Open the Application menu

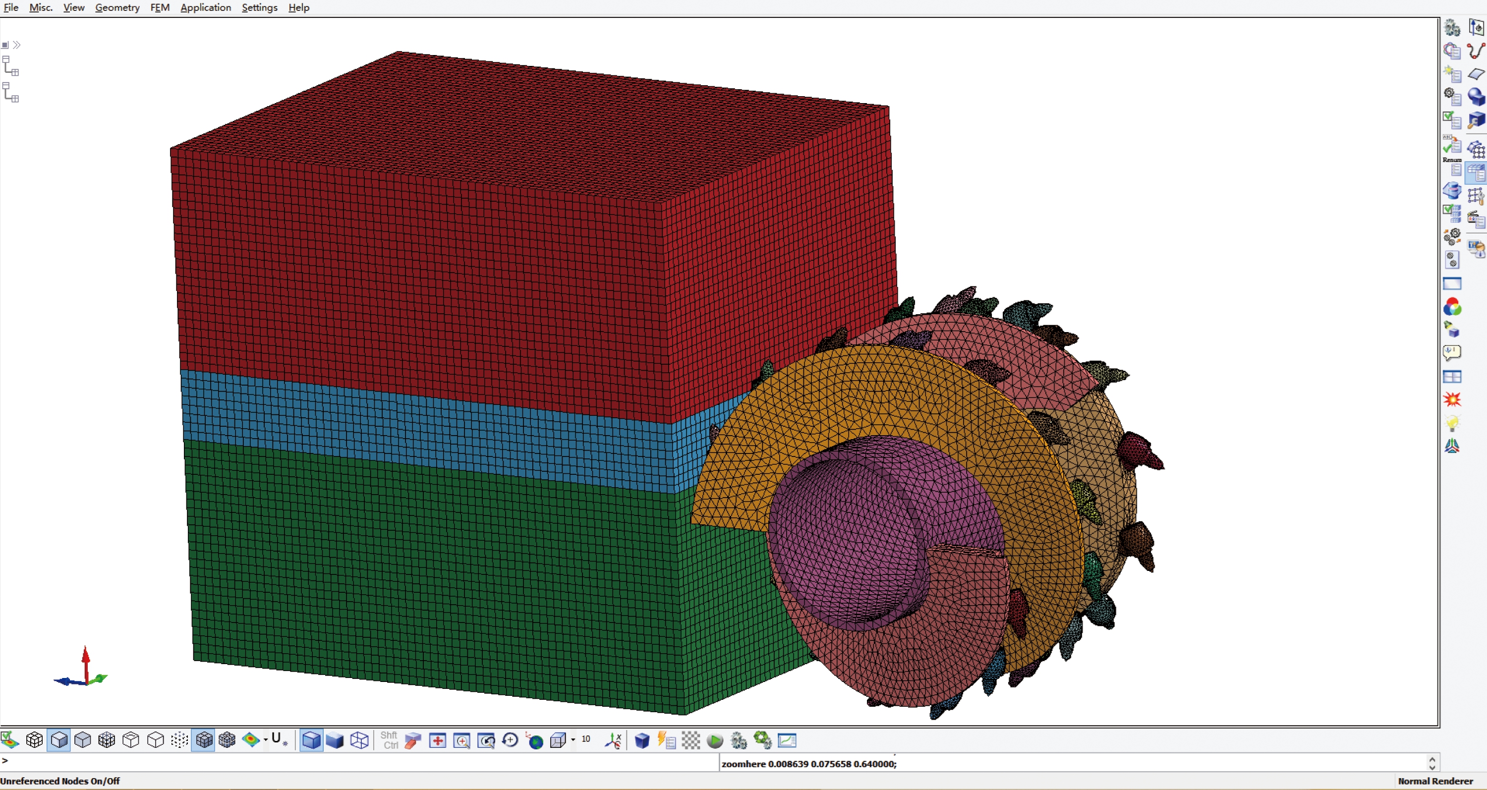pos(206,7)
